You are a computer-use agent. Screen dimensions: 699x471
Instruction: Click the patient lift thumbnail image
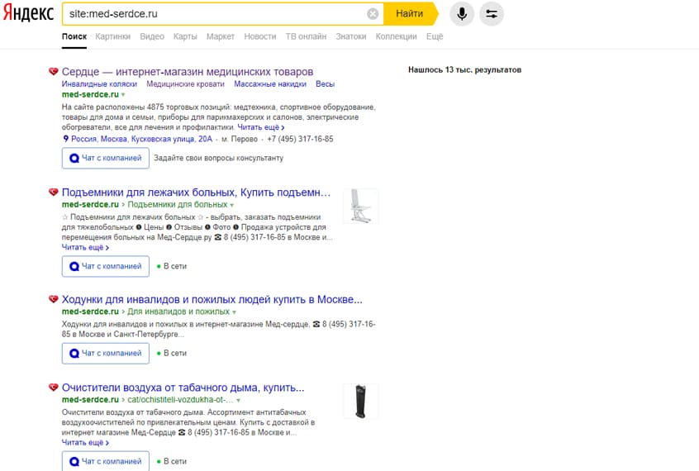coord(360,206)
